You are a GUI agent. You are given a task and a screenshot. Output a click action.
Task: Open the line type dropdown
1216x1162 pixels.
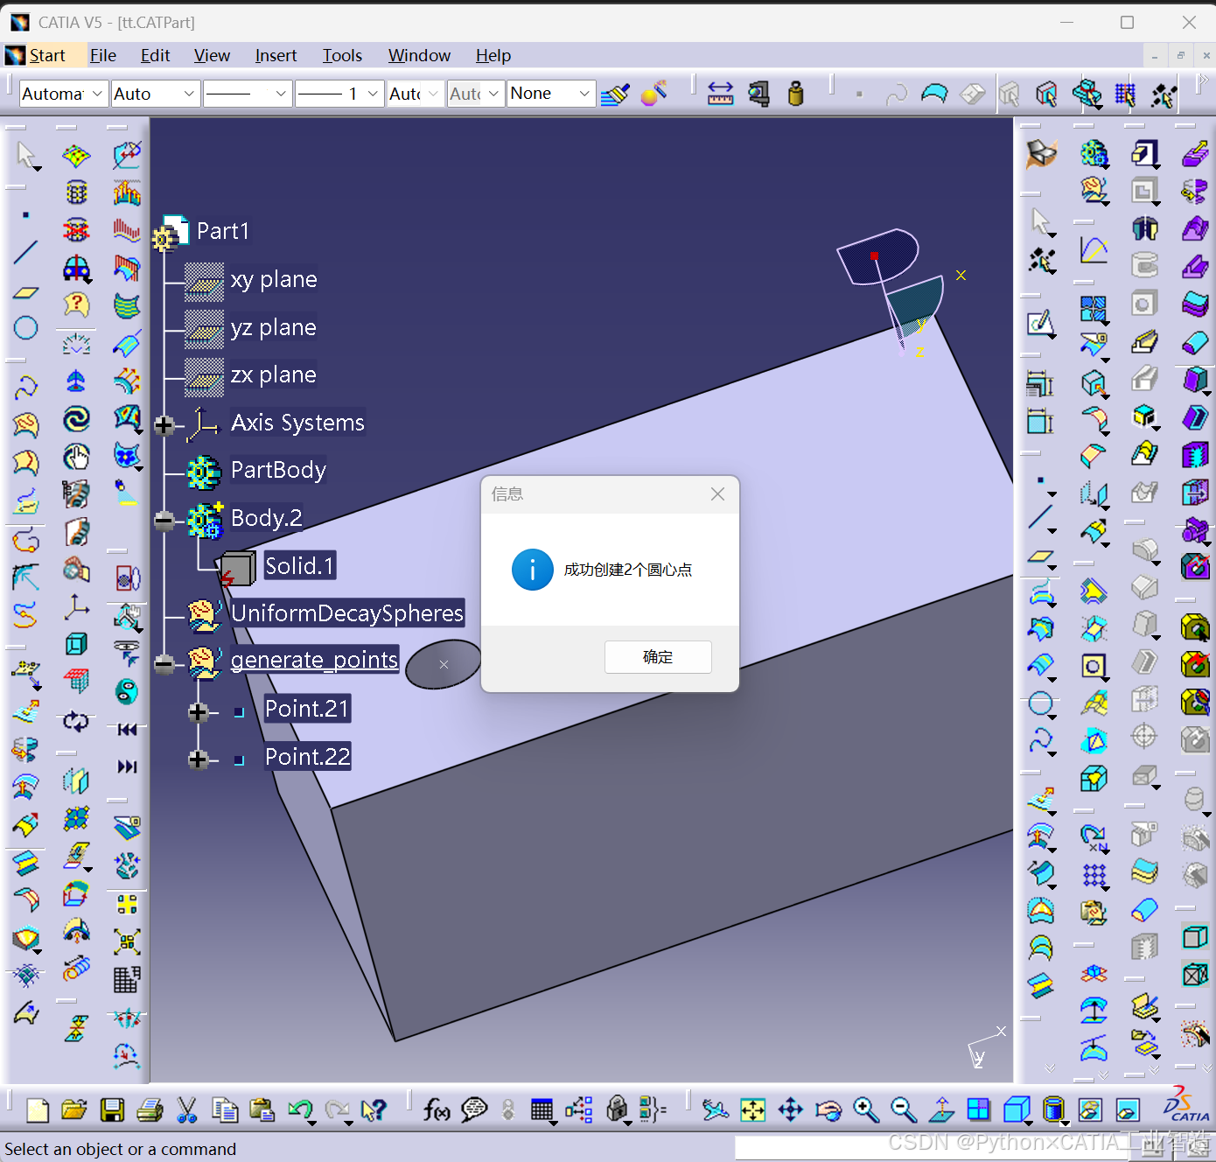click(248, 94)
